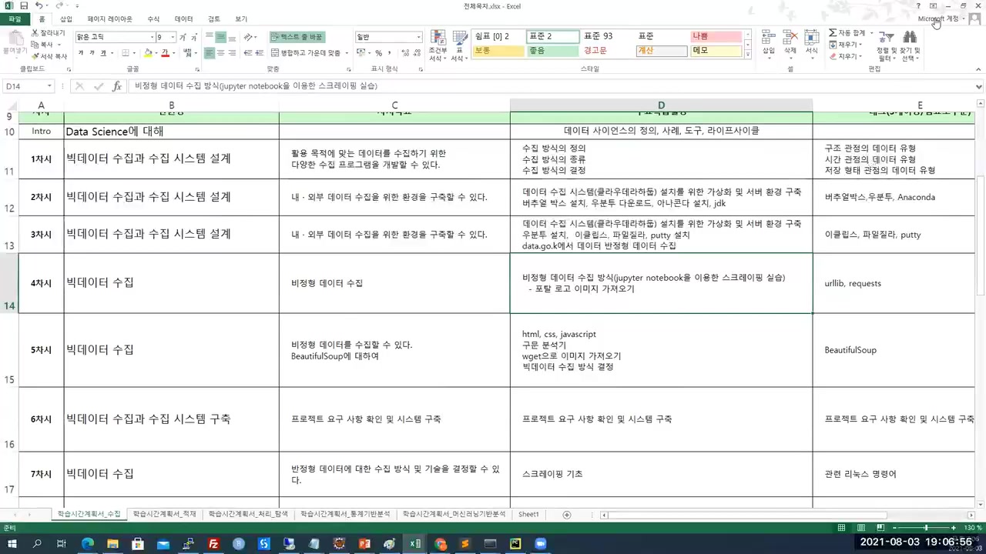Click the Copy (복사) icon in the clipboard group
The image size is (986, 554).
[x=34, y=44]
